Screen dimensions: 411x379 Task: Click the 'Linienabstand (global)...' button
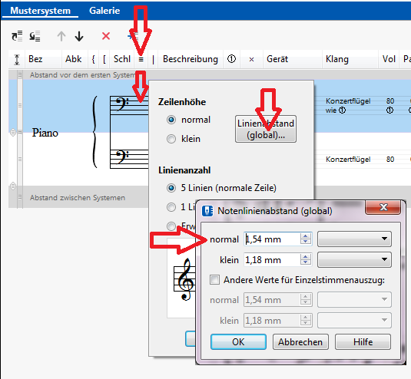pos(266,129)
